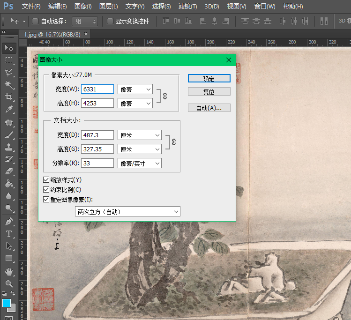The width and height of the screenshot is (351, 320).
Task: Click the default colors icon
Action: pos(4,293)
